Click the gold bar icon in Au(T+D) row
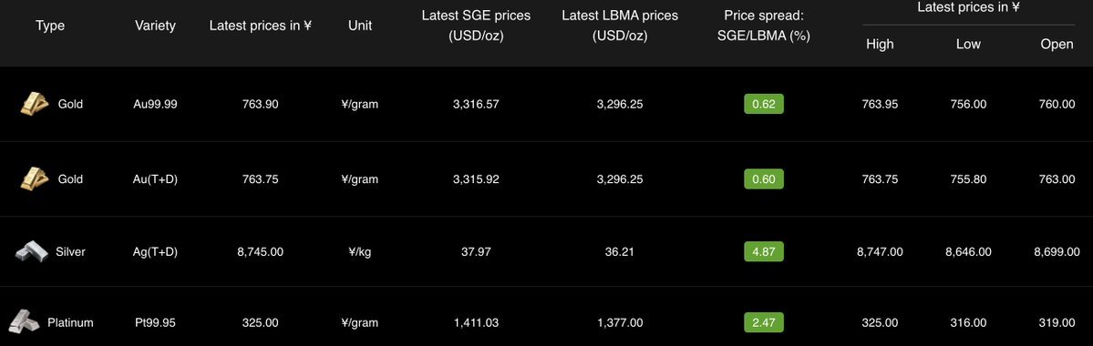This screenshot has height=346, width=1093. [35, 178]
